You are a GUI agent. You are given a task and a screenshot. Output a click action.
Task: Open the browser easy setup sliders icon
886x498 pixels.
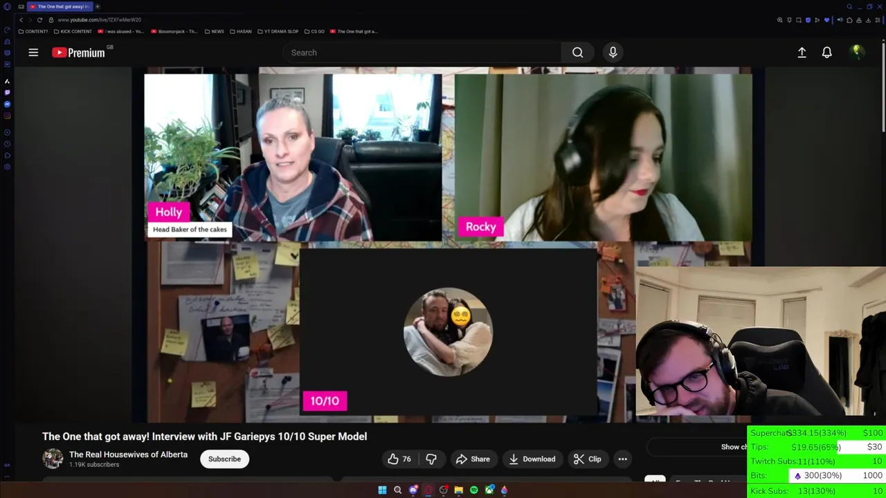[x=878, y=20]
